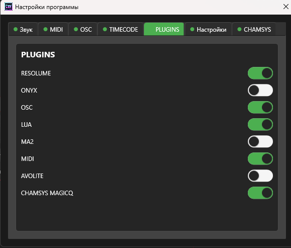Click the CHAMSYS MAGICQ label
Image resolution: width=291 pixels, height=248 pixels.
pos(47,193)
